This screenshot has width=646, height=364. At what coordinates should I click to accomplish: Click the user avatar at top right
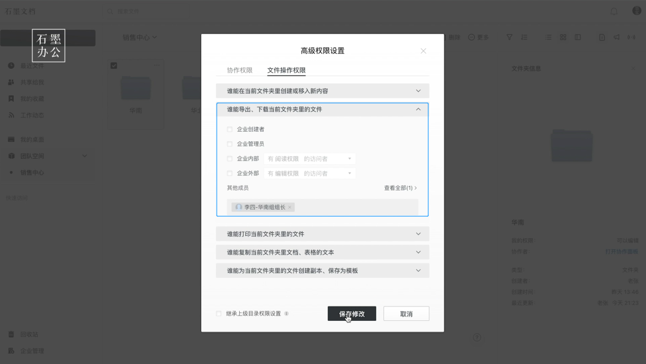coord(636,10)
